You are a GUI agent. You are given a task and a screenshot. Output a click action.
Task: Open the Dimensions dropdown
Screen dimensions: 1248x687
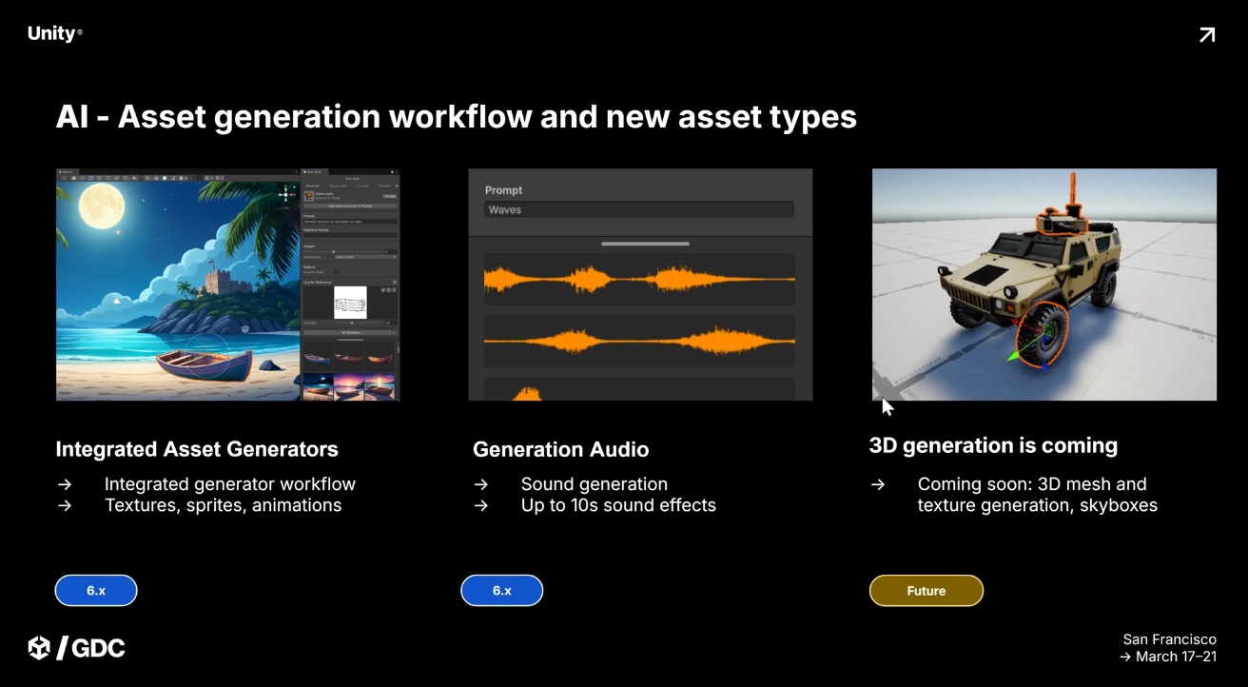(365, 257)
